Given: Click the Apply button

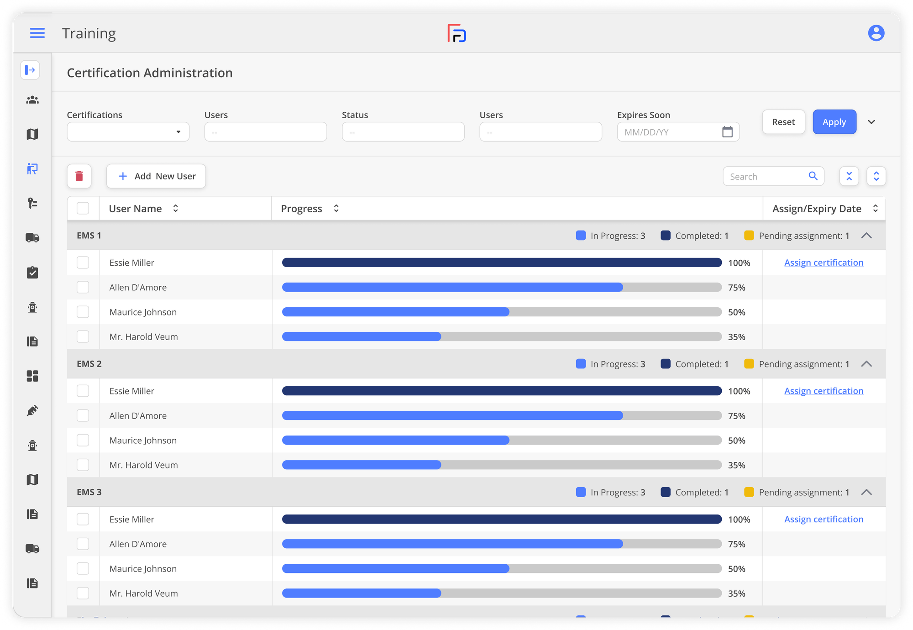Looking at the screenshot, I should (834, 122).
